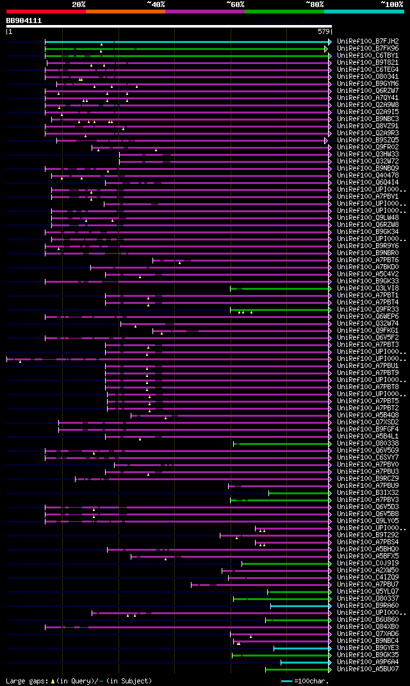Select hit UniRef100_A5C4V2
This screenshot has width=410, height=686.
368,274
